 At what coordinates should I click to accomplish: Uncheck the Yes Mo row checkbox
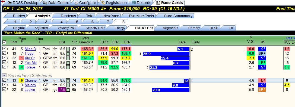[4, 62]
